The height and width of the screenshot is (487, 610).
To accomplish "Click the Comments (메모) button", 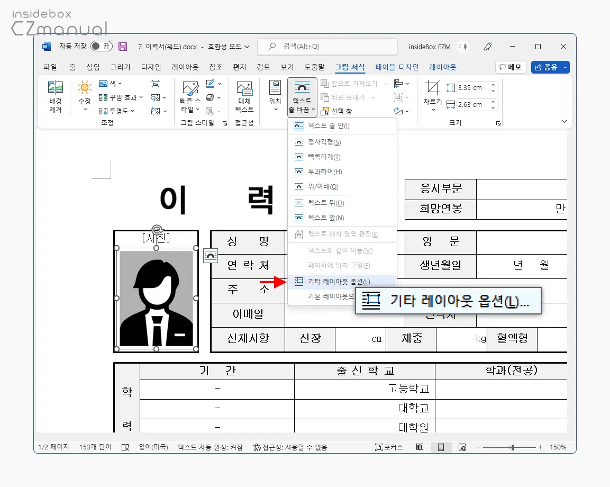I will point(511,67).
